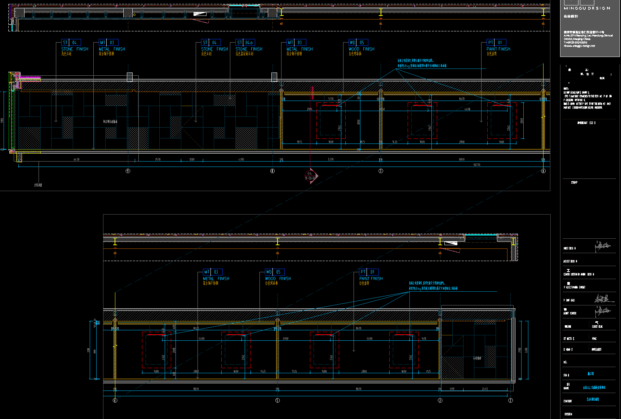This screenshot has height=419, width=621.
Task: Click the NO. field label
Action: (x=565, y=362)
